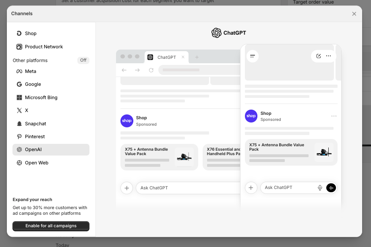
Task: Toggle the Other platforms Off switch
Action: tap(83, 60)
